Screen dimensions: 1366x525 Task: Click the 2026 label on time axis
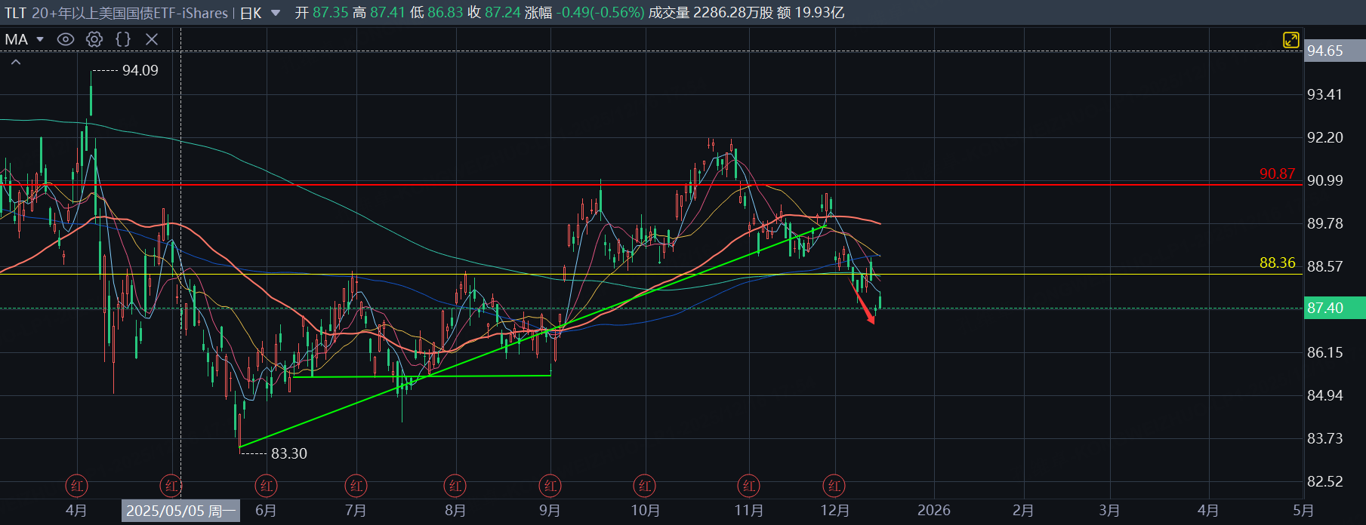(934, 511)
